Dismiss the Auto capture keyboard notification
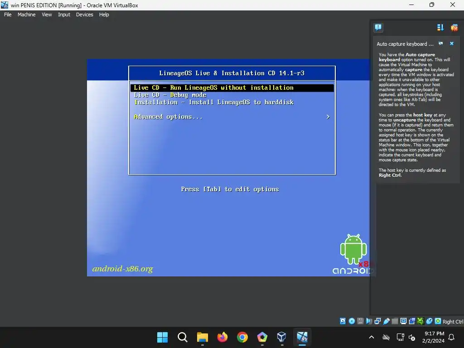Image resolution: width=464 pixels, height=348 pixels. (452, 43)
